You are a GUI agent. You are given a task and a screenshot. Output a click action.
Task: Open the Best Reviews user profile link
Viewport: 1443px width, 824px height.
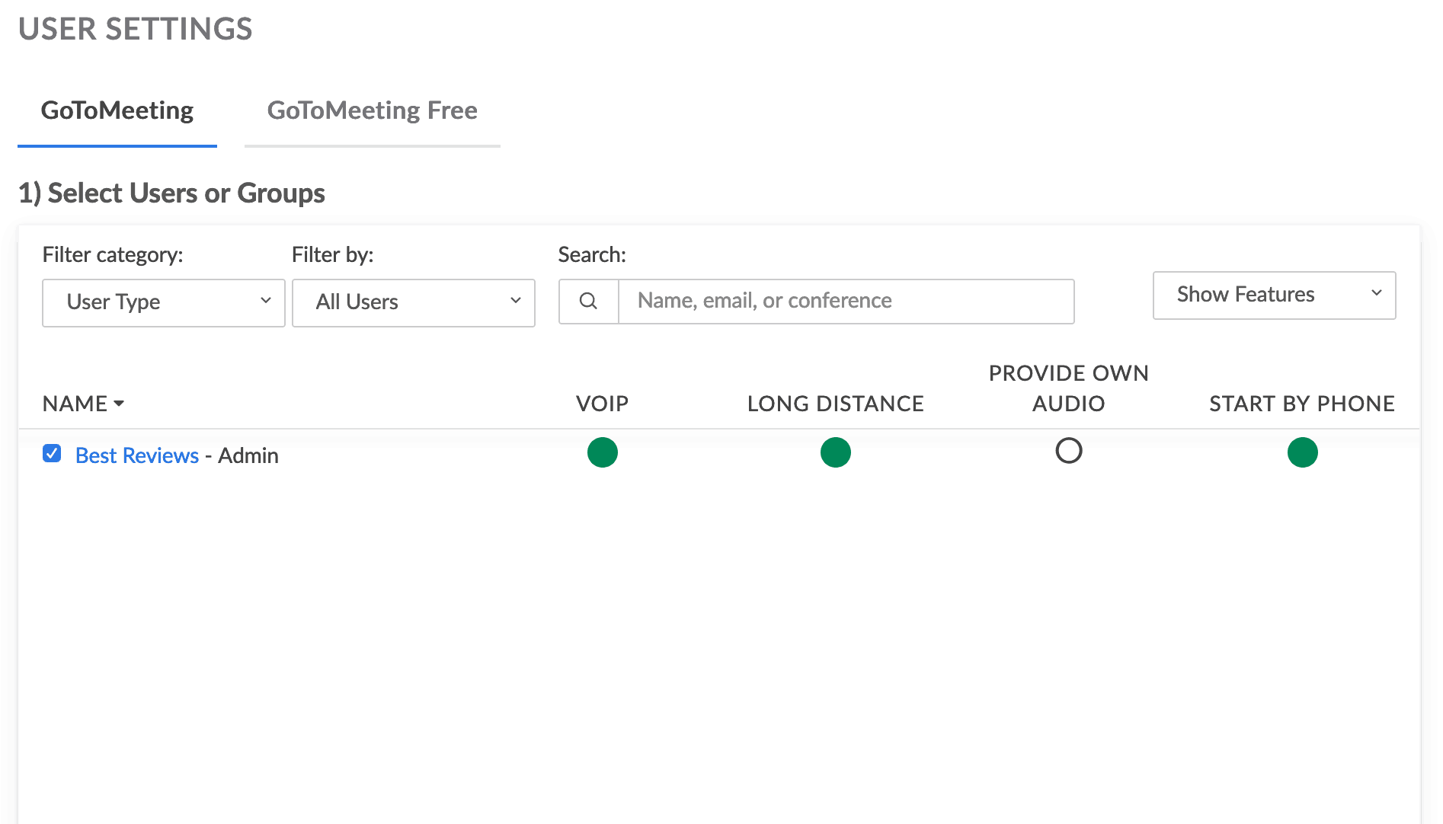point(136,455)
